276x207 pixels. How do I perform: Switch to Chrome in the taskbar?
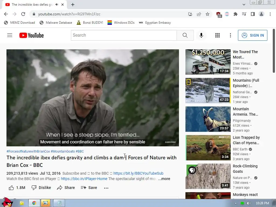[x=34, y=203]
